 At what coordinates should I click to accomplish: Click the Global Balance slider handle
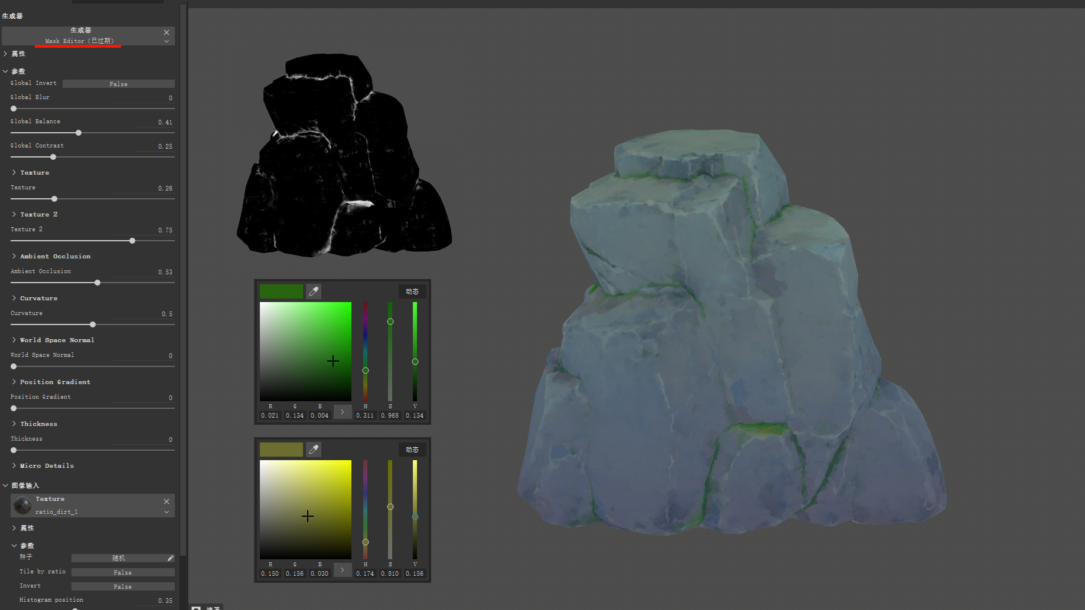79,133
